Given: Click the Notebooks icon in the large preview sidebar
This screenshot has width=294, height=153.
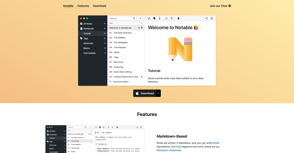Looking at the screenshot, I should 81,29.
